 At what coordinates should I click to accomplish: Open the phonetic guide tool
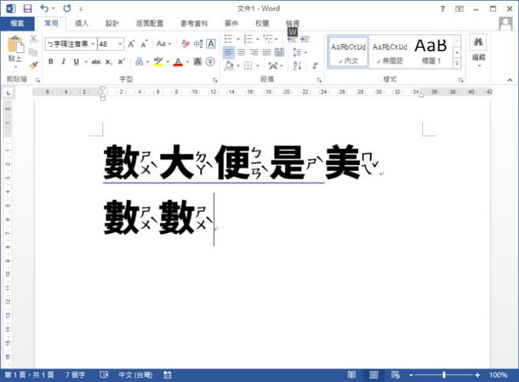coord(199,43)
